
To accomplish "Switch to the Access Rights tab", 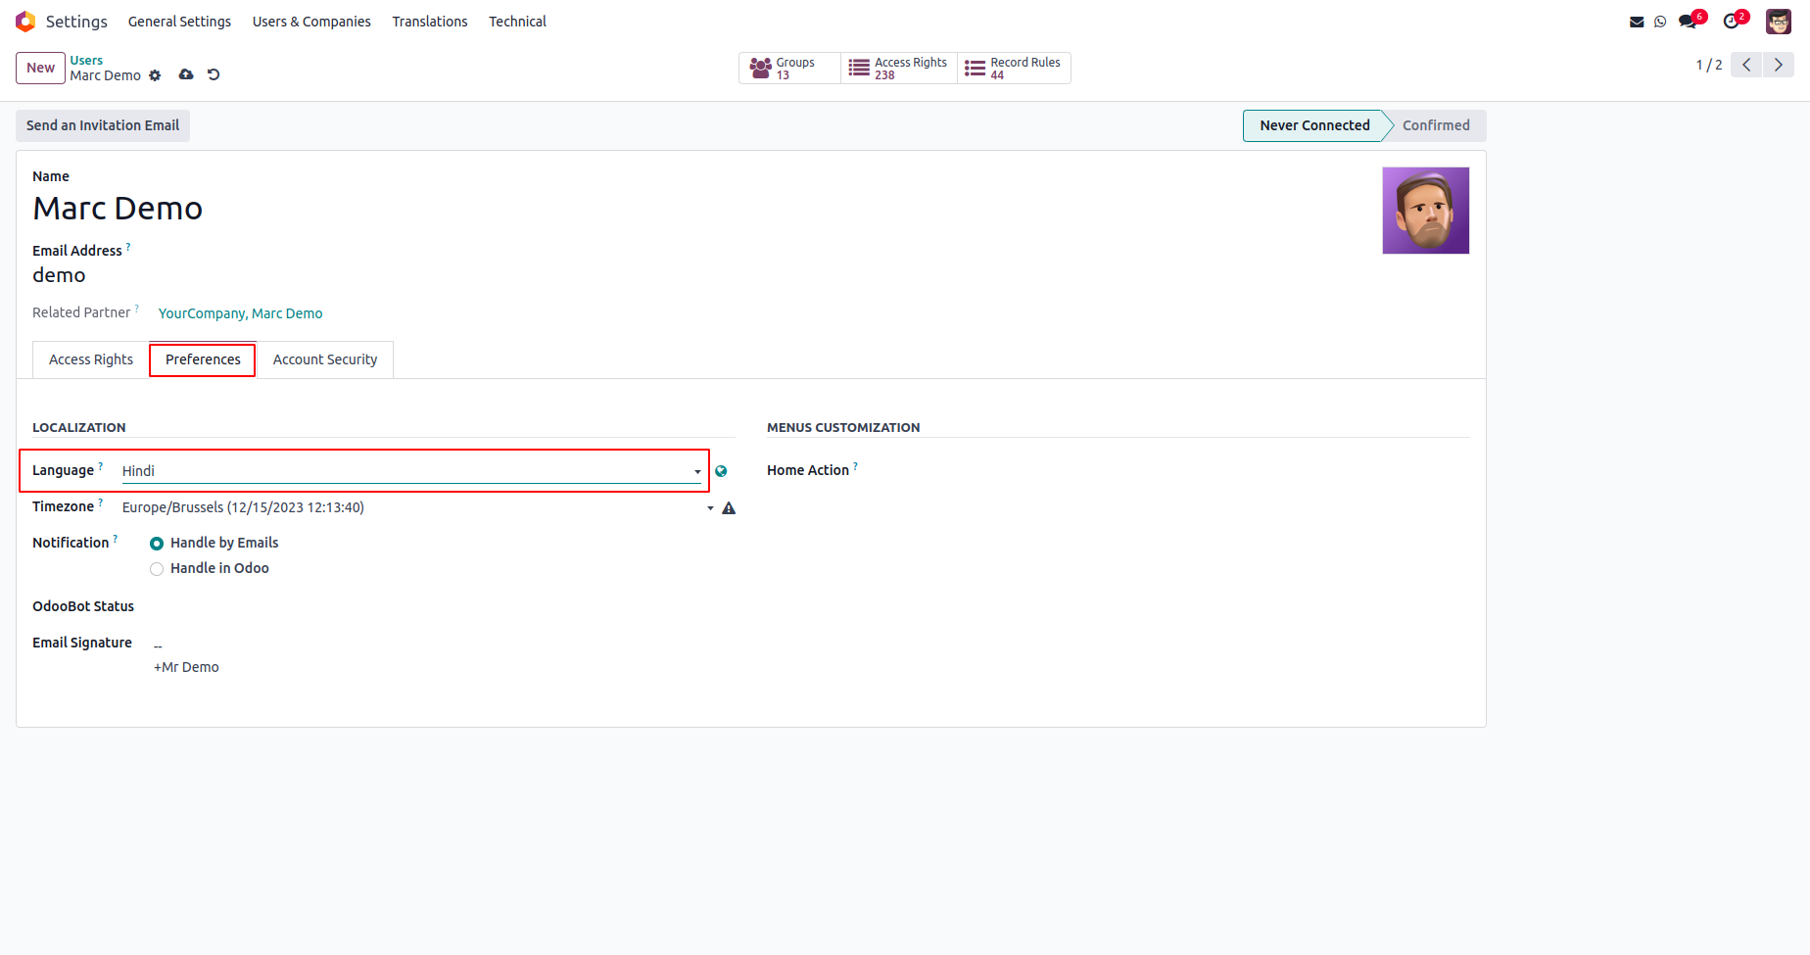I will [x=91, y=359].
